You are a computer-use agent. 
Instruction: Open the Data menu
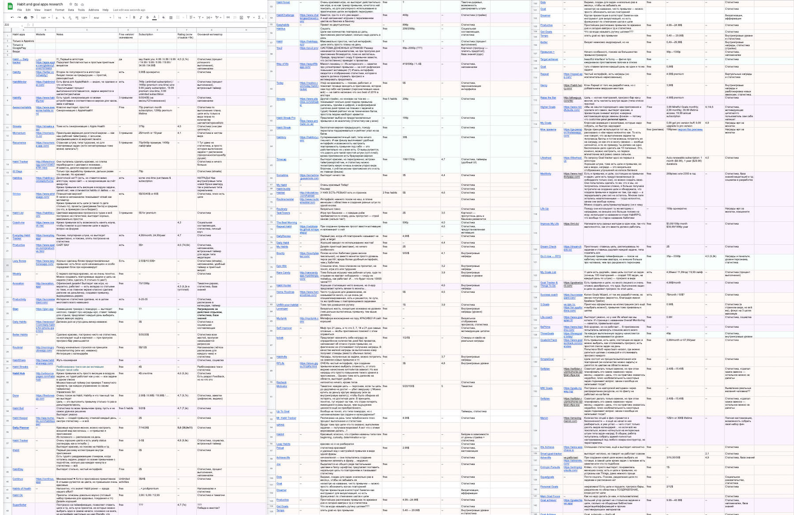[71, 8]
